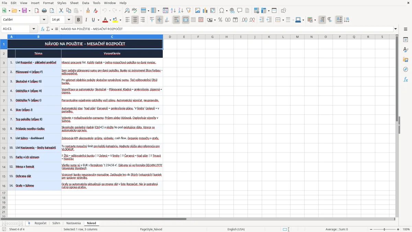412x232 pixels.
Task: Toggle Wrap Text
Action: 176,20
